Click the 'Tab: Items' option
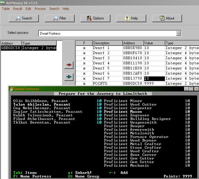This screenshot has width=199, height=179. [25, 173]
